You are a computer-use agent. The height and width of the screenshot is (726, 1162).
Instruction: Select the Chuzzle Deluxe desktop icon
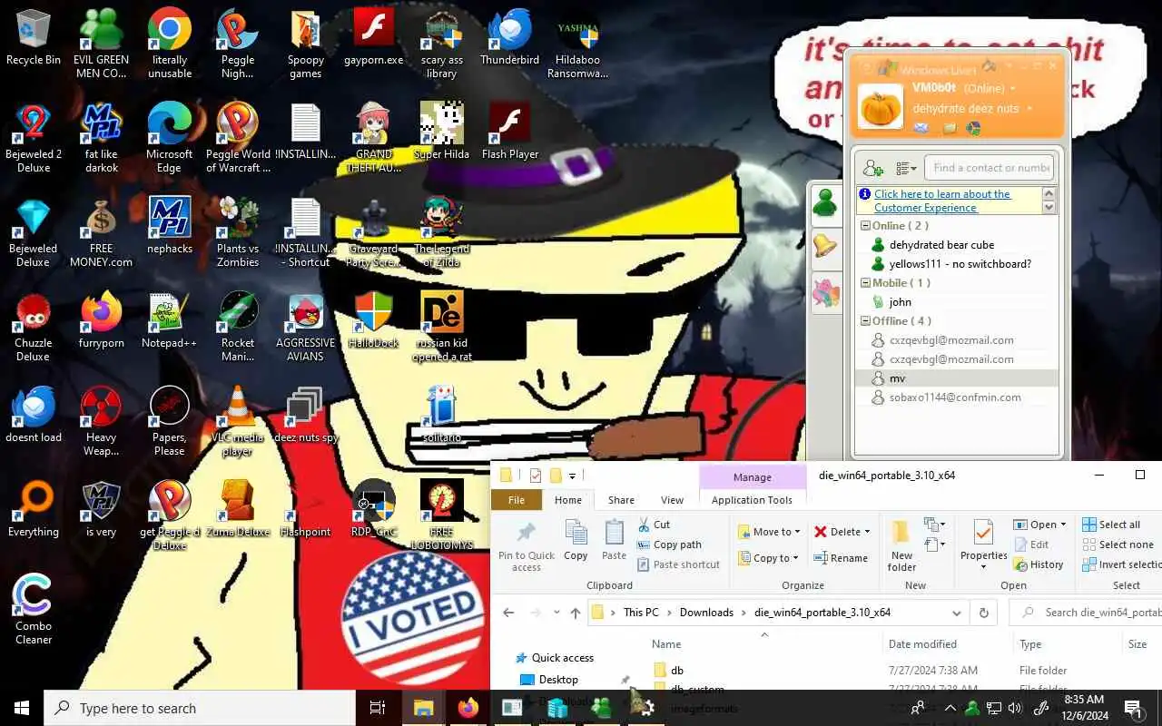34,327
